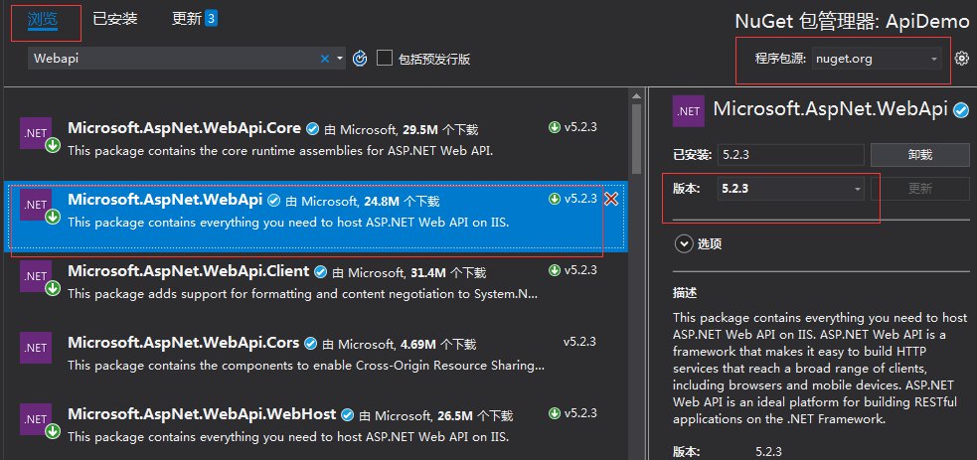Open the search box history dropdown arrow
Image resolution: width=977 pixels, height=460 pixels.
tap(340, 59)
